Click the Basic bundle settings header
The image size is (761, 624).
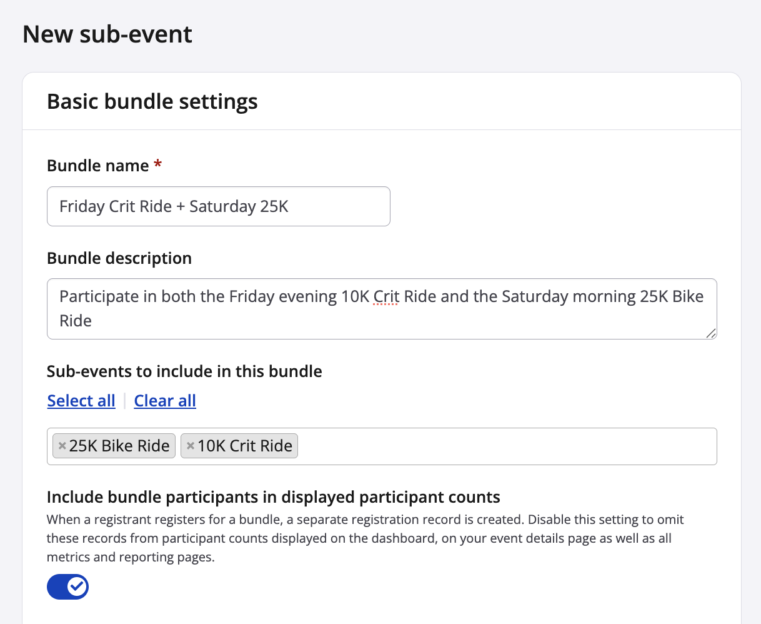coord(152,101)
